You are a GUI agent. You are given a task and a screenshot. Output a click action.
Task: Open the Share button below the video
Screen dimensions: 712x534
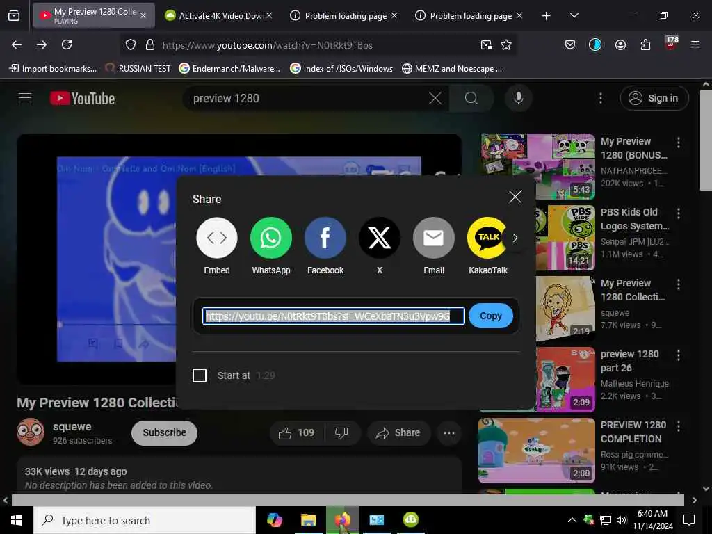398,432
